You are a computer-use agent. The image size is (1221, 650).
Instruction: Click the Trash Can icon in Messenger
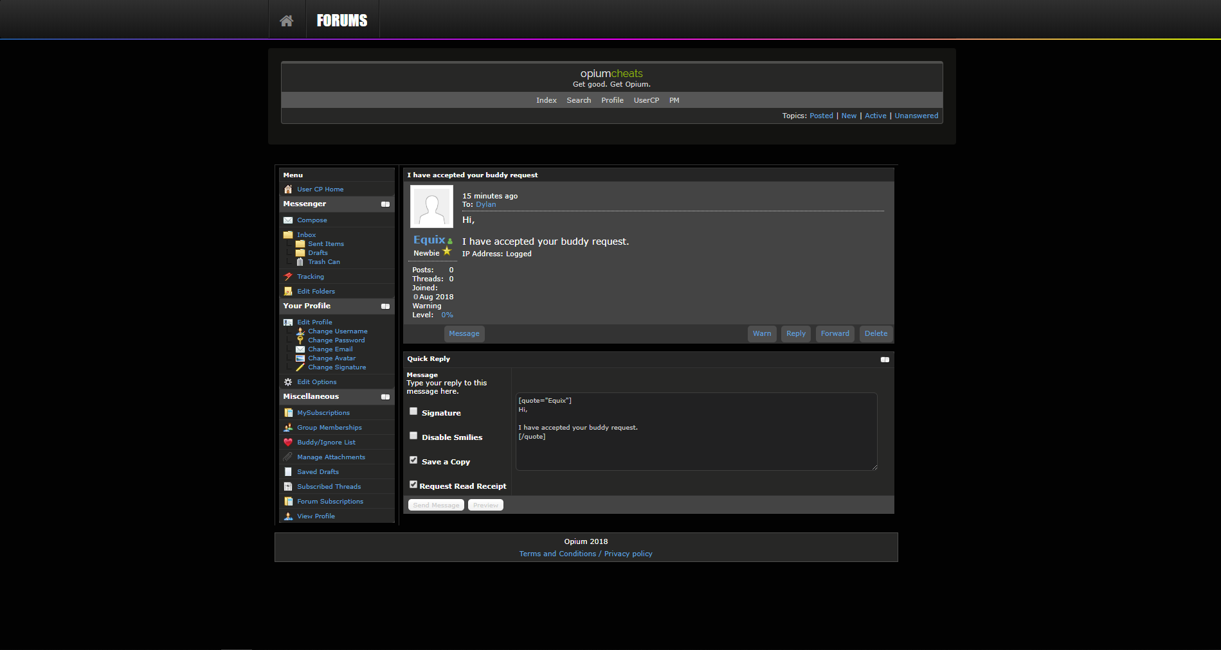pyautogui.click(x=300, y=262)
